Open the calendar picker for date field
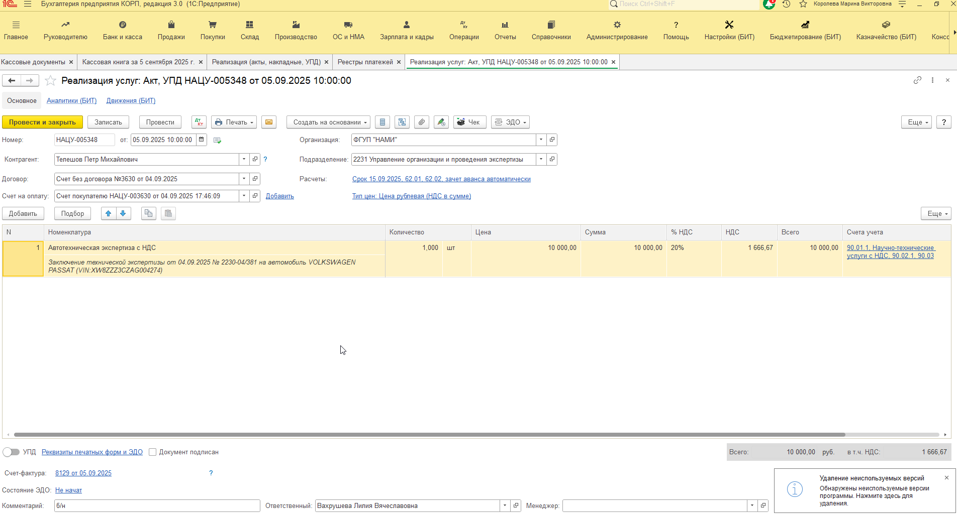This screenshot has height=514, width=957. click(x=202, y=140)
